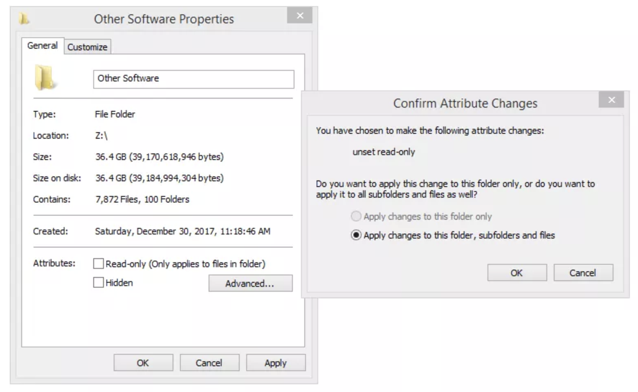Choose 'Apply changes to this folder, subfolders and files'
This screenshot has width=638, height=392.
pyautogui.click(x=356, y=235)
